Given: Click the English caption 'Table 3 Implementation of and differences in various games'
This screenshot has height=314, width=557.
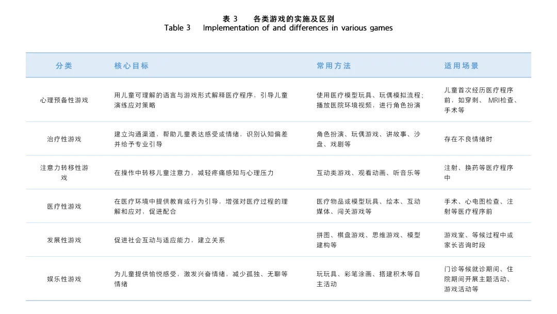Looking at the screenshot, I should [278, 28].
